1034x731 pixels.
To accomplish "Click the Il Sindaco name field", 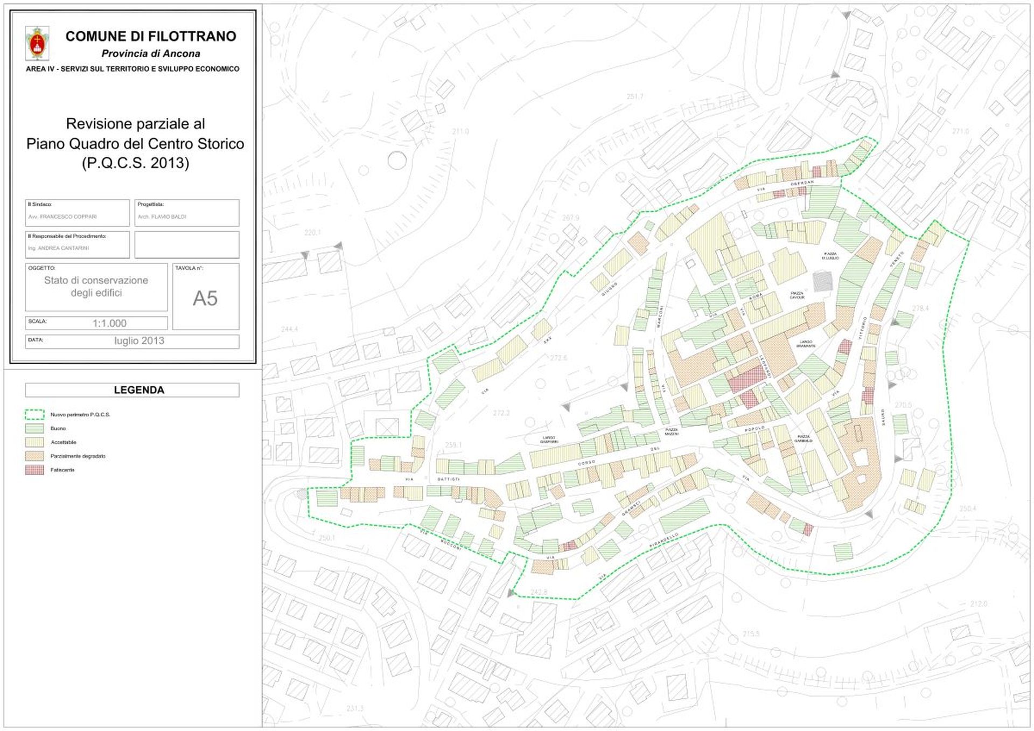I will 78,213.
